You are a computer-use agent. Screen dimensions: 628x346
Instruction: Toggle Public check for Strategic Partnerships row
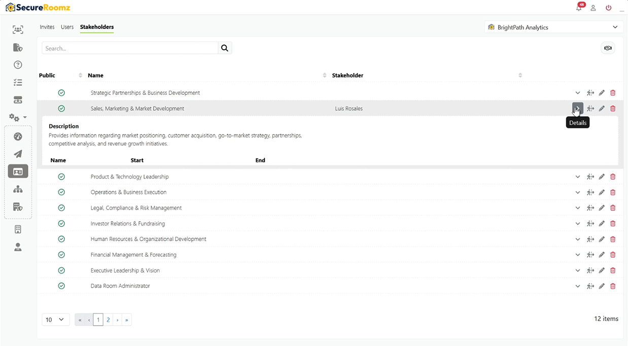[x=61, y=93]
